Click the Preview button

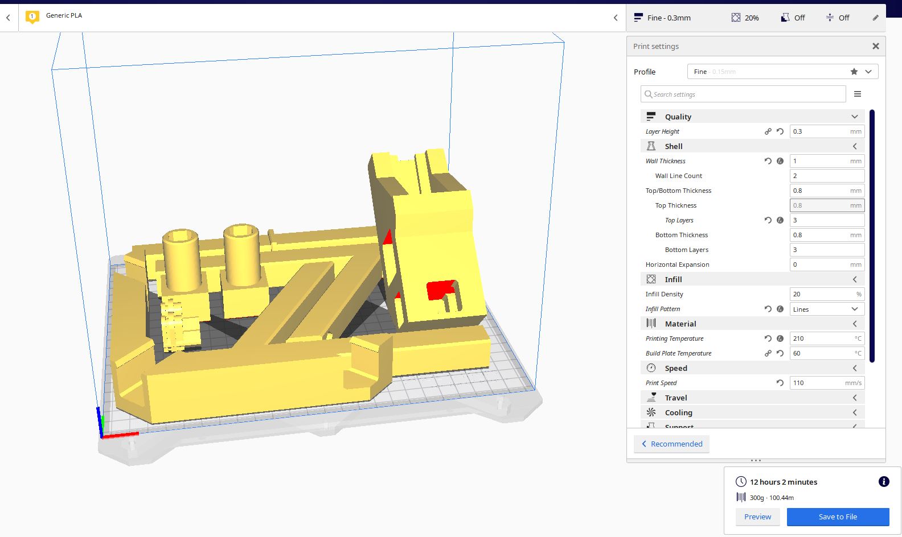point(757,517)
